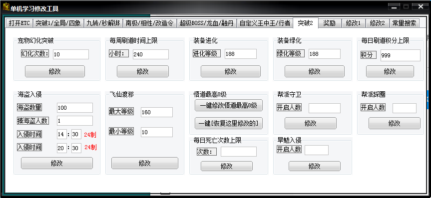Click 修改 under 每周刷道时间上限
This screenshot has height=198, width=431.
(143, 71)
